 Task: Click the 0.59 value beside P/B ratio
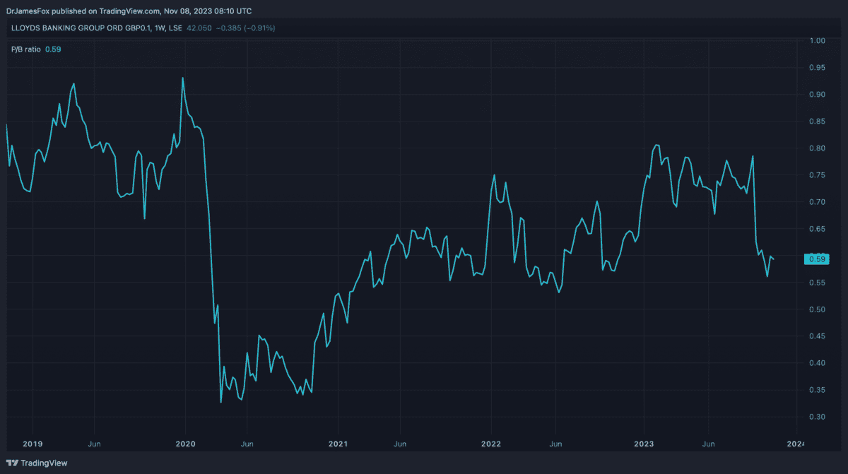pyautogui.click(x=52, y=49)
